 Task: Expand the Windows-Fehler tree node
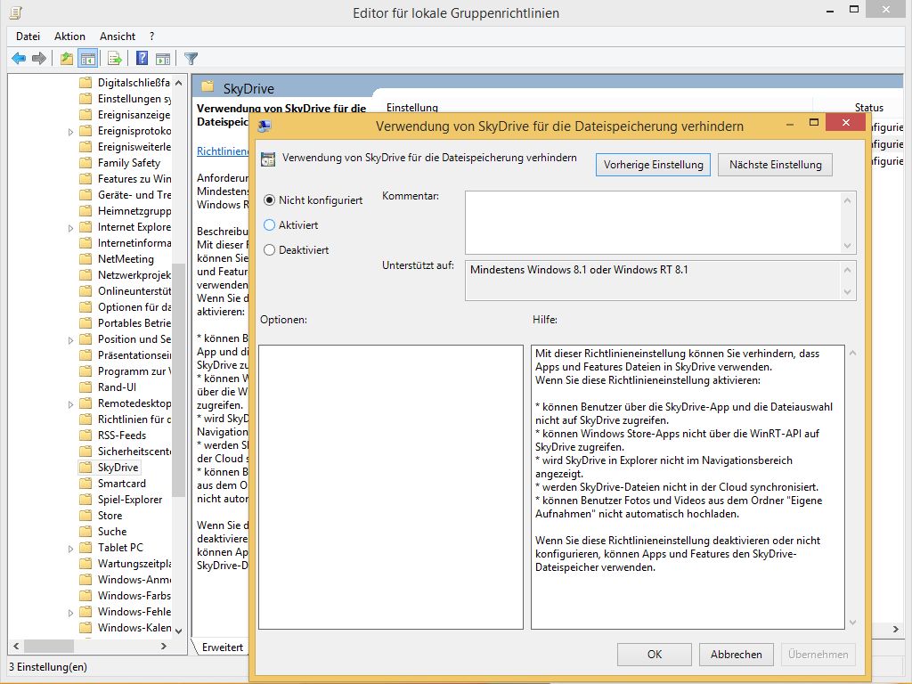70,613
